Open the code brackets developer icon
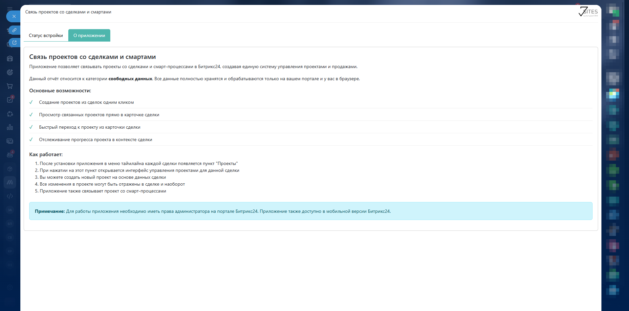The width and height of the screenshot is (629, 311). 10,196
